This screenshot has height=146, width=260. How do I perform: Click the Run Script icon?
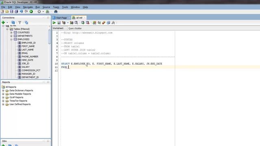click(x=59, y=23)
